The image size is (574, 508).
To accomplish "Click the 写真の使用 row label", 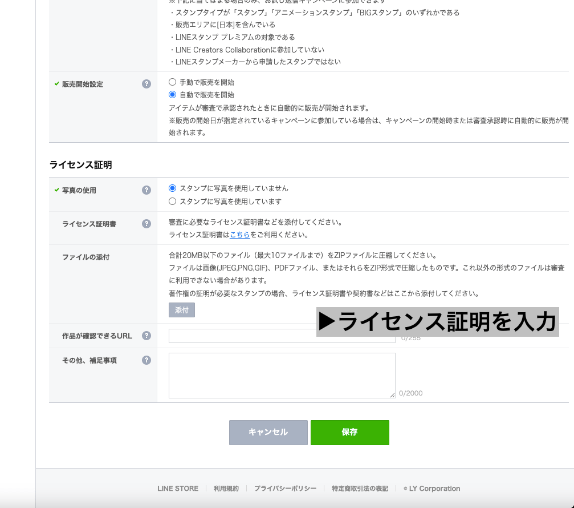I will tap(79, 190).
